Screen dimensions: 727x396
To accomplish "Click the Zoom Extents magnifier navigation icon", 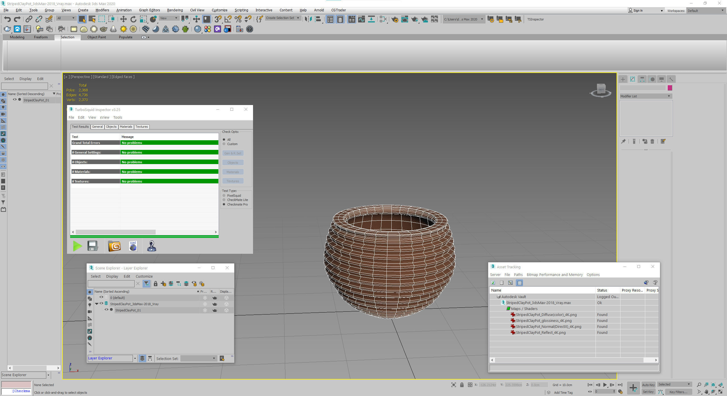I will click(x=699, y=385).
